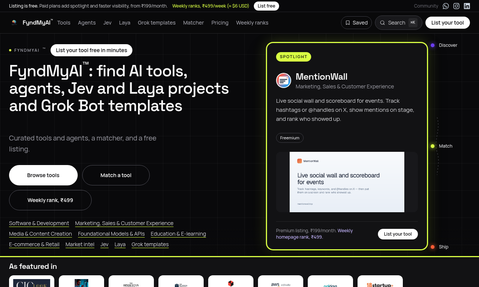Open the Agents nav item
This screenshot has width=479, height=287.
(x=87, y=23)
